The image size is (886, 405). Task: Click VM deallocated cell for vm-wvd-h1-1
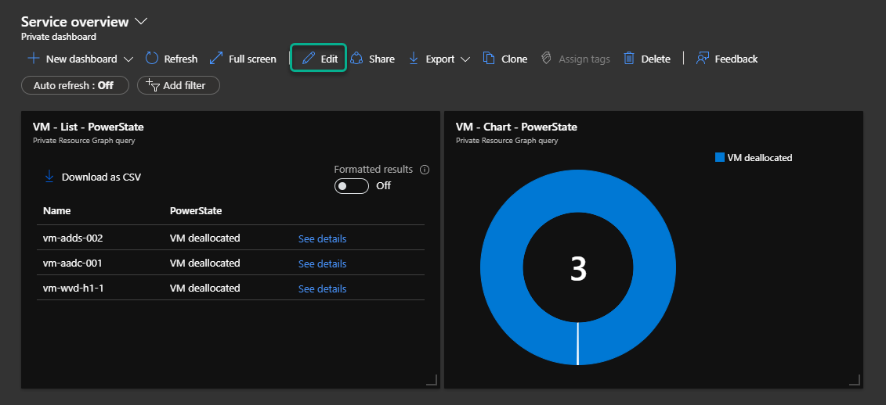(x=205, y=289)
